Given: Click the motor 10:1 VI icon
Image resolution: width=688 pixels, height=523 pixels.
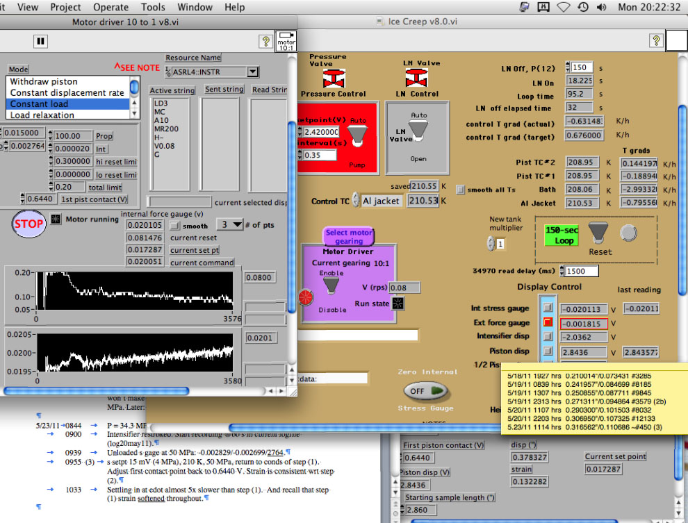Looking at the screenshot, I should (286, 40).
